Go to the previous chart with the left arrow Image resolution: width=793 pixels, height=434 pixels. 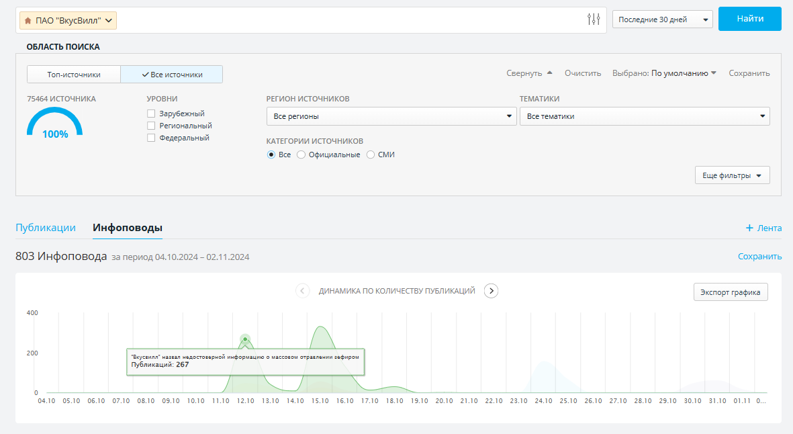point(302,291)
